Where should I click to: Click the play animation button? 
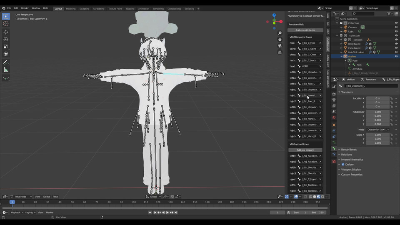coord(167,212)
